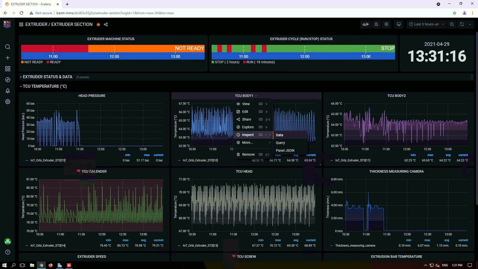Sort the TCU HEAD legend by max
Viewport: 478px width, 269px height.
[x=278, y=240]
